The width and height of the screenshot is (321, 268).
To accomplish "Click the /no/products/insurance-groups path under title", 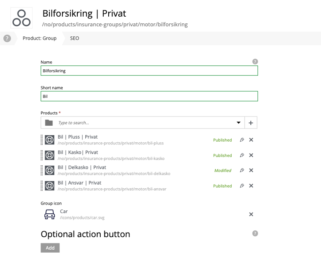I will click(x=115, y=25).
